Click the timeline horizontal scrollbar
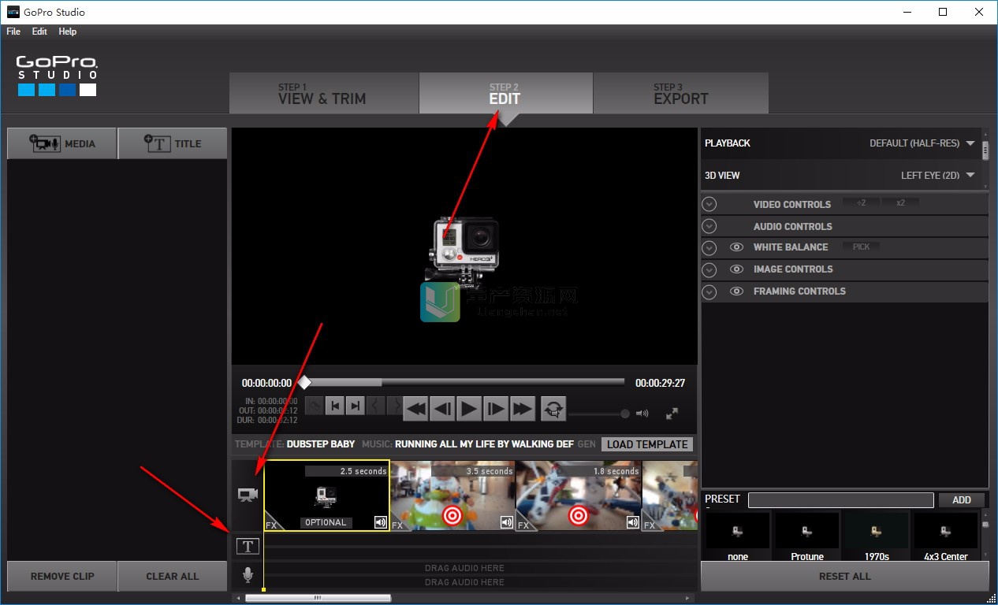 pyautogui.click(x=318, y=598)
